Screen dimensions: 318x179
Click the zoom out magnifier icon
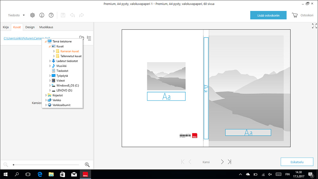point(6,165)
